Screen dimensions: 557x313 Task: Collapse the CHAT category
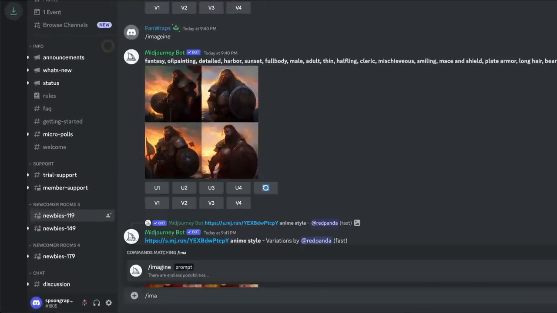39,273
